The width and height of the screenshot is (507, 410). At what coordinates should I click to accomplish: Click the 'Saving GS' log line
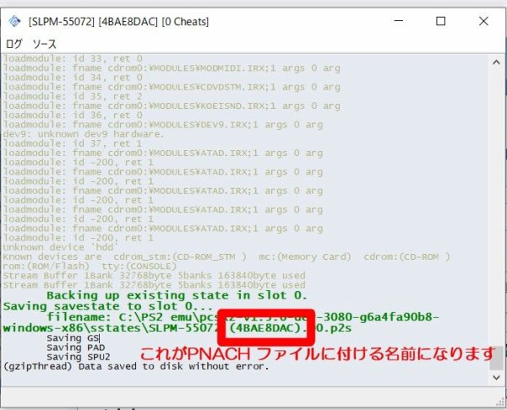tap(73, 338)
